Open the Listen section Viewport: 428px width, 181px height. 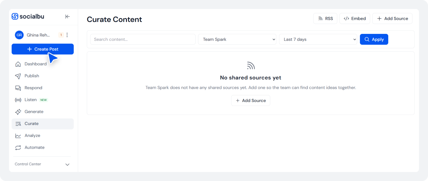click(42, 100)
